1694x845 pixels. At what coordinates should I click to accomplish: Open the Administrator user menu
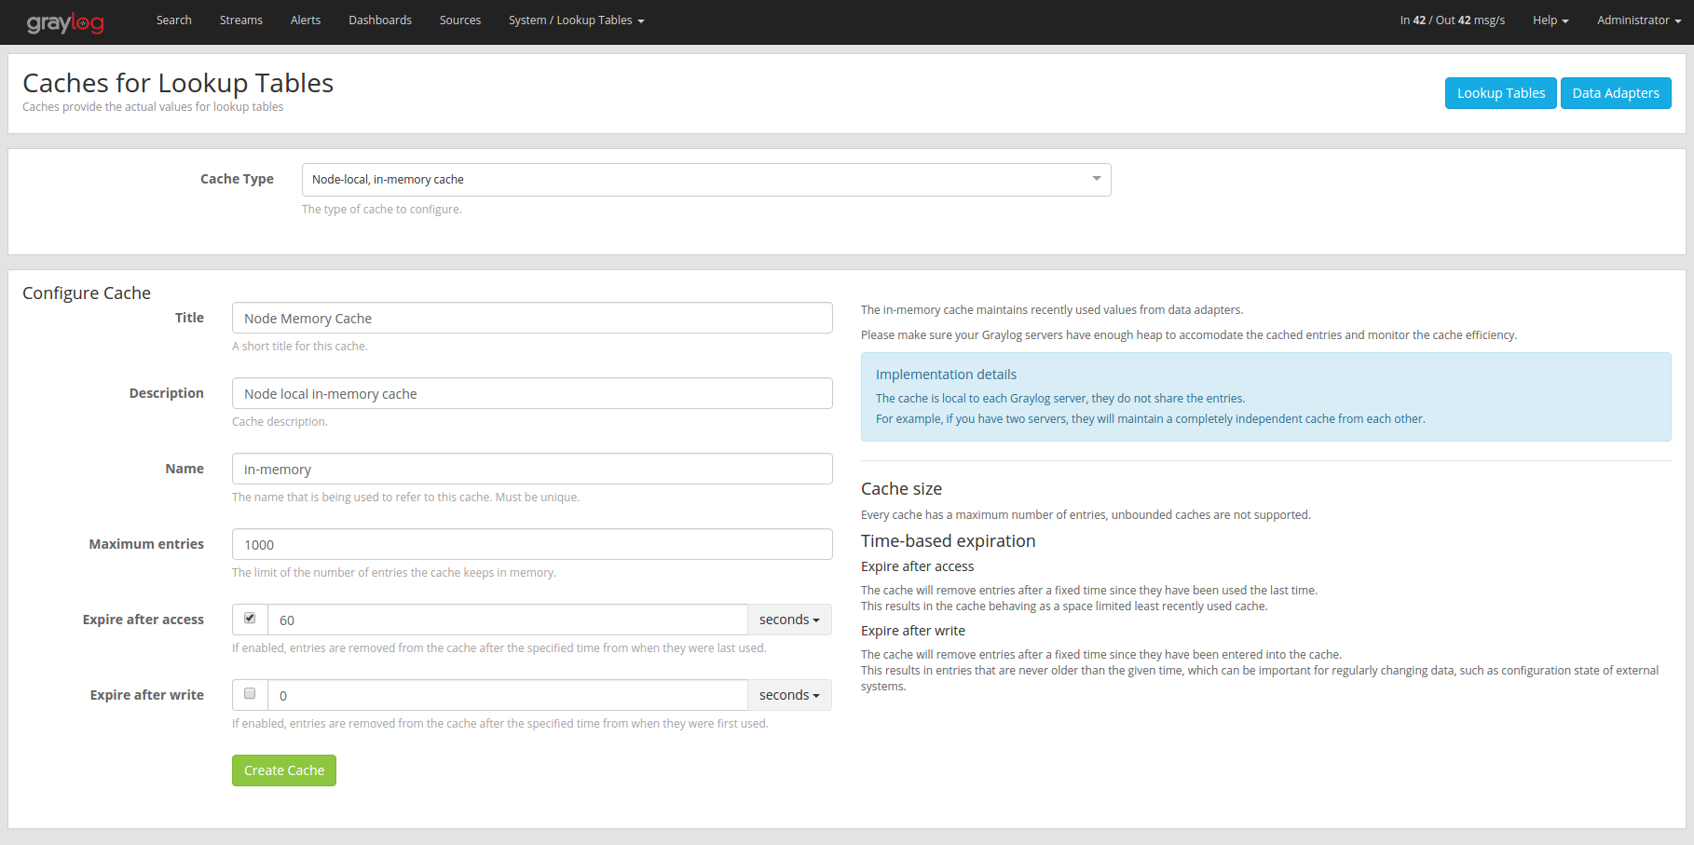(x=1638, y=20)
